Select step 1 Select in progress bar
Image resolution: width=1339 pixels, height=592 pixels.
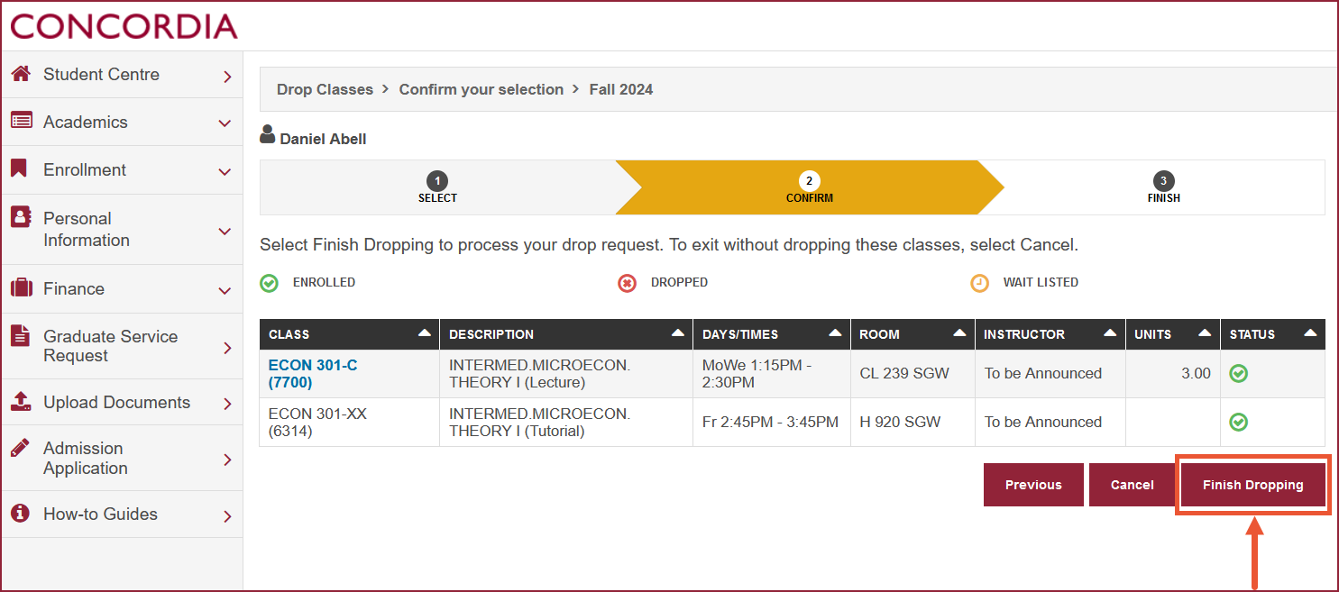point(437,187)
